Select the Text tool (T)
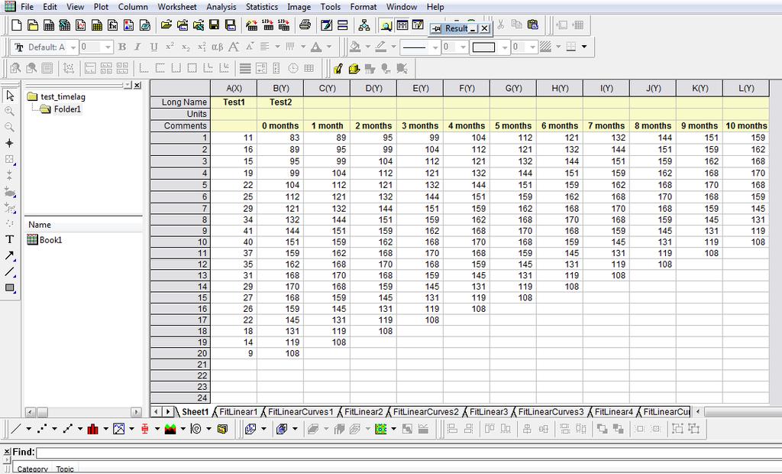782x474 pixels. point(9,239)
